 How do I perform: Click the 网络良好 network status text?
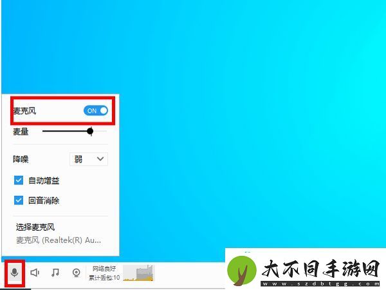point(104,268)
